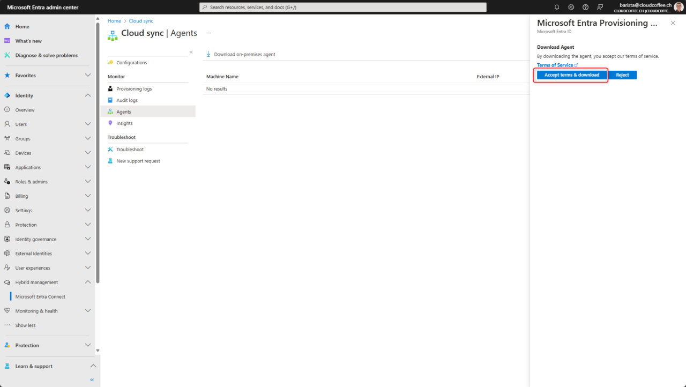Click the Troubleshoot wrench icon
The height and width of the screenshot is (387, 686).
click(x=110, y=150)
